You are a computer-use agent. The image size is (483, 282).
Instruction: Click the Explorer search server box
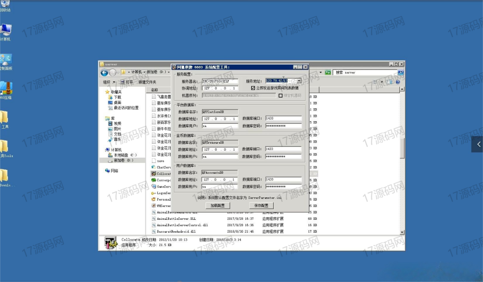point(365,72)
